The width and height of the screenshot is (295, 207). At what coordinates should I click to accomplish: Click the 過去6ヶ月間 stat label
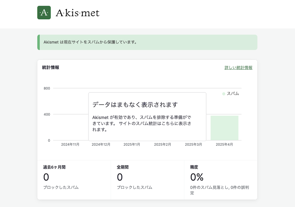click(54, 167)
